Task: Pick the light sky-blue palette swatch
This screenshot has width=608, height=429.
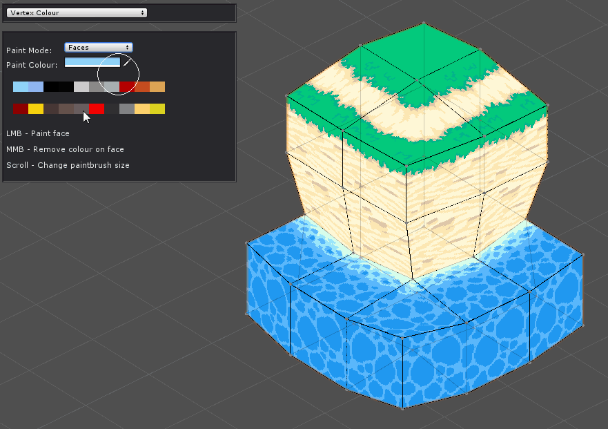Action: point(21,86)
